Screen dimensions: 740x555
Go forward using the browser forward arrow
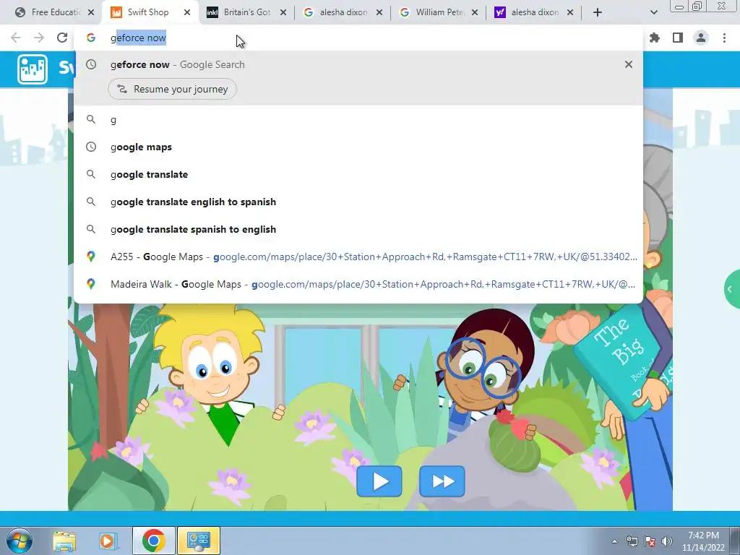(x=39, y=38)
